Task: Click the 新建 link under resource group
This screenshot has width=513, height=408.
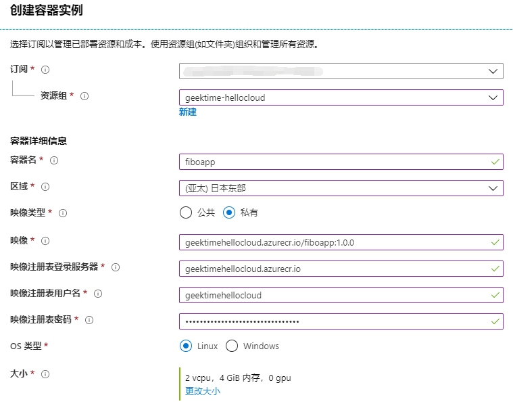Action: 188,112
